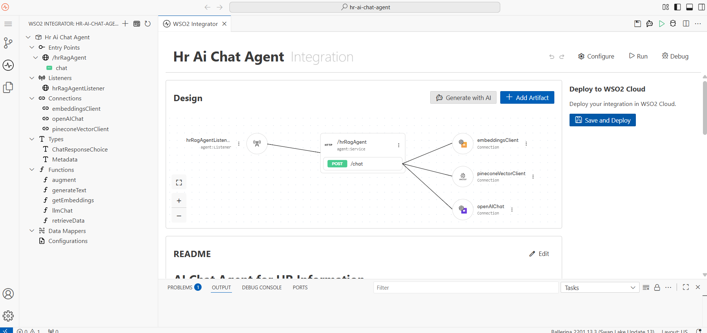Collapse the Hr Ai Chat Agent tree

point(28,37)
